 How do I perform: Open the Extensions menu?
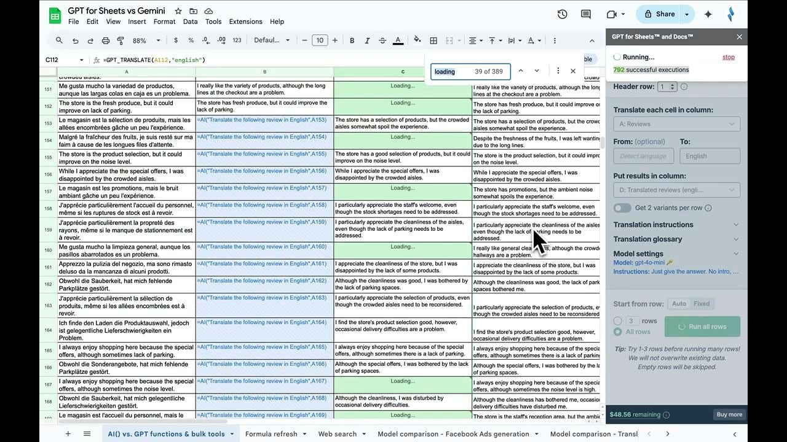245,21
